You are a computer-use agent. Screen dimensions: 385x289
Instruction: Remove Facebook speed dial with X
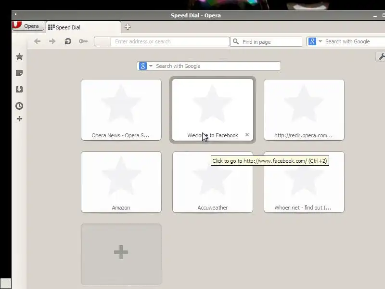tap(247, 135)
